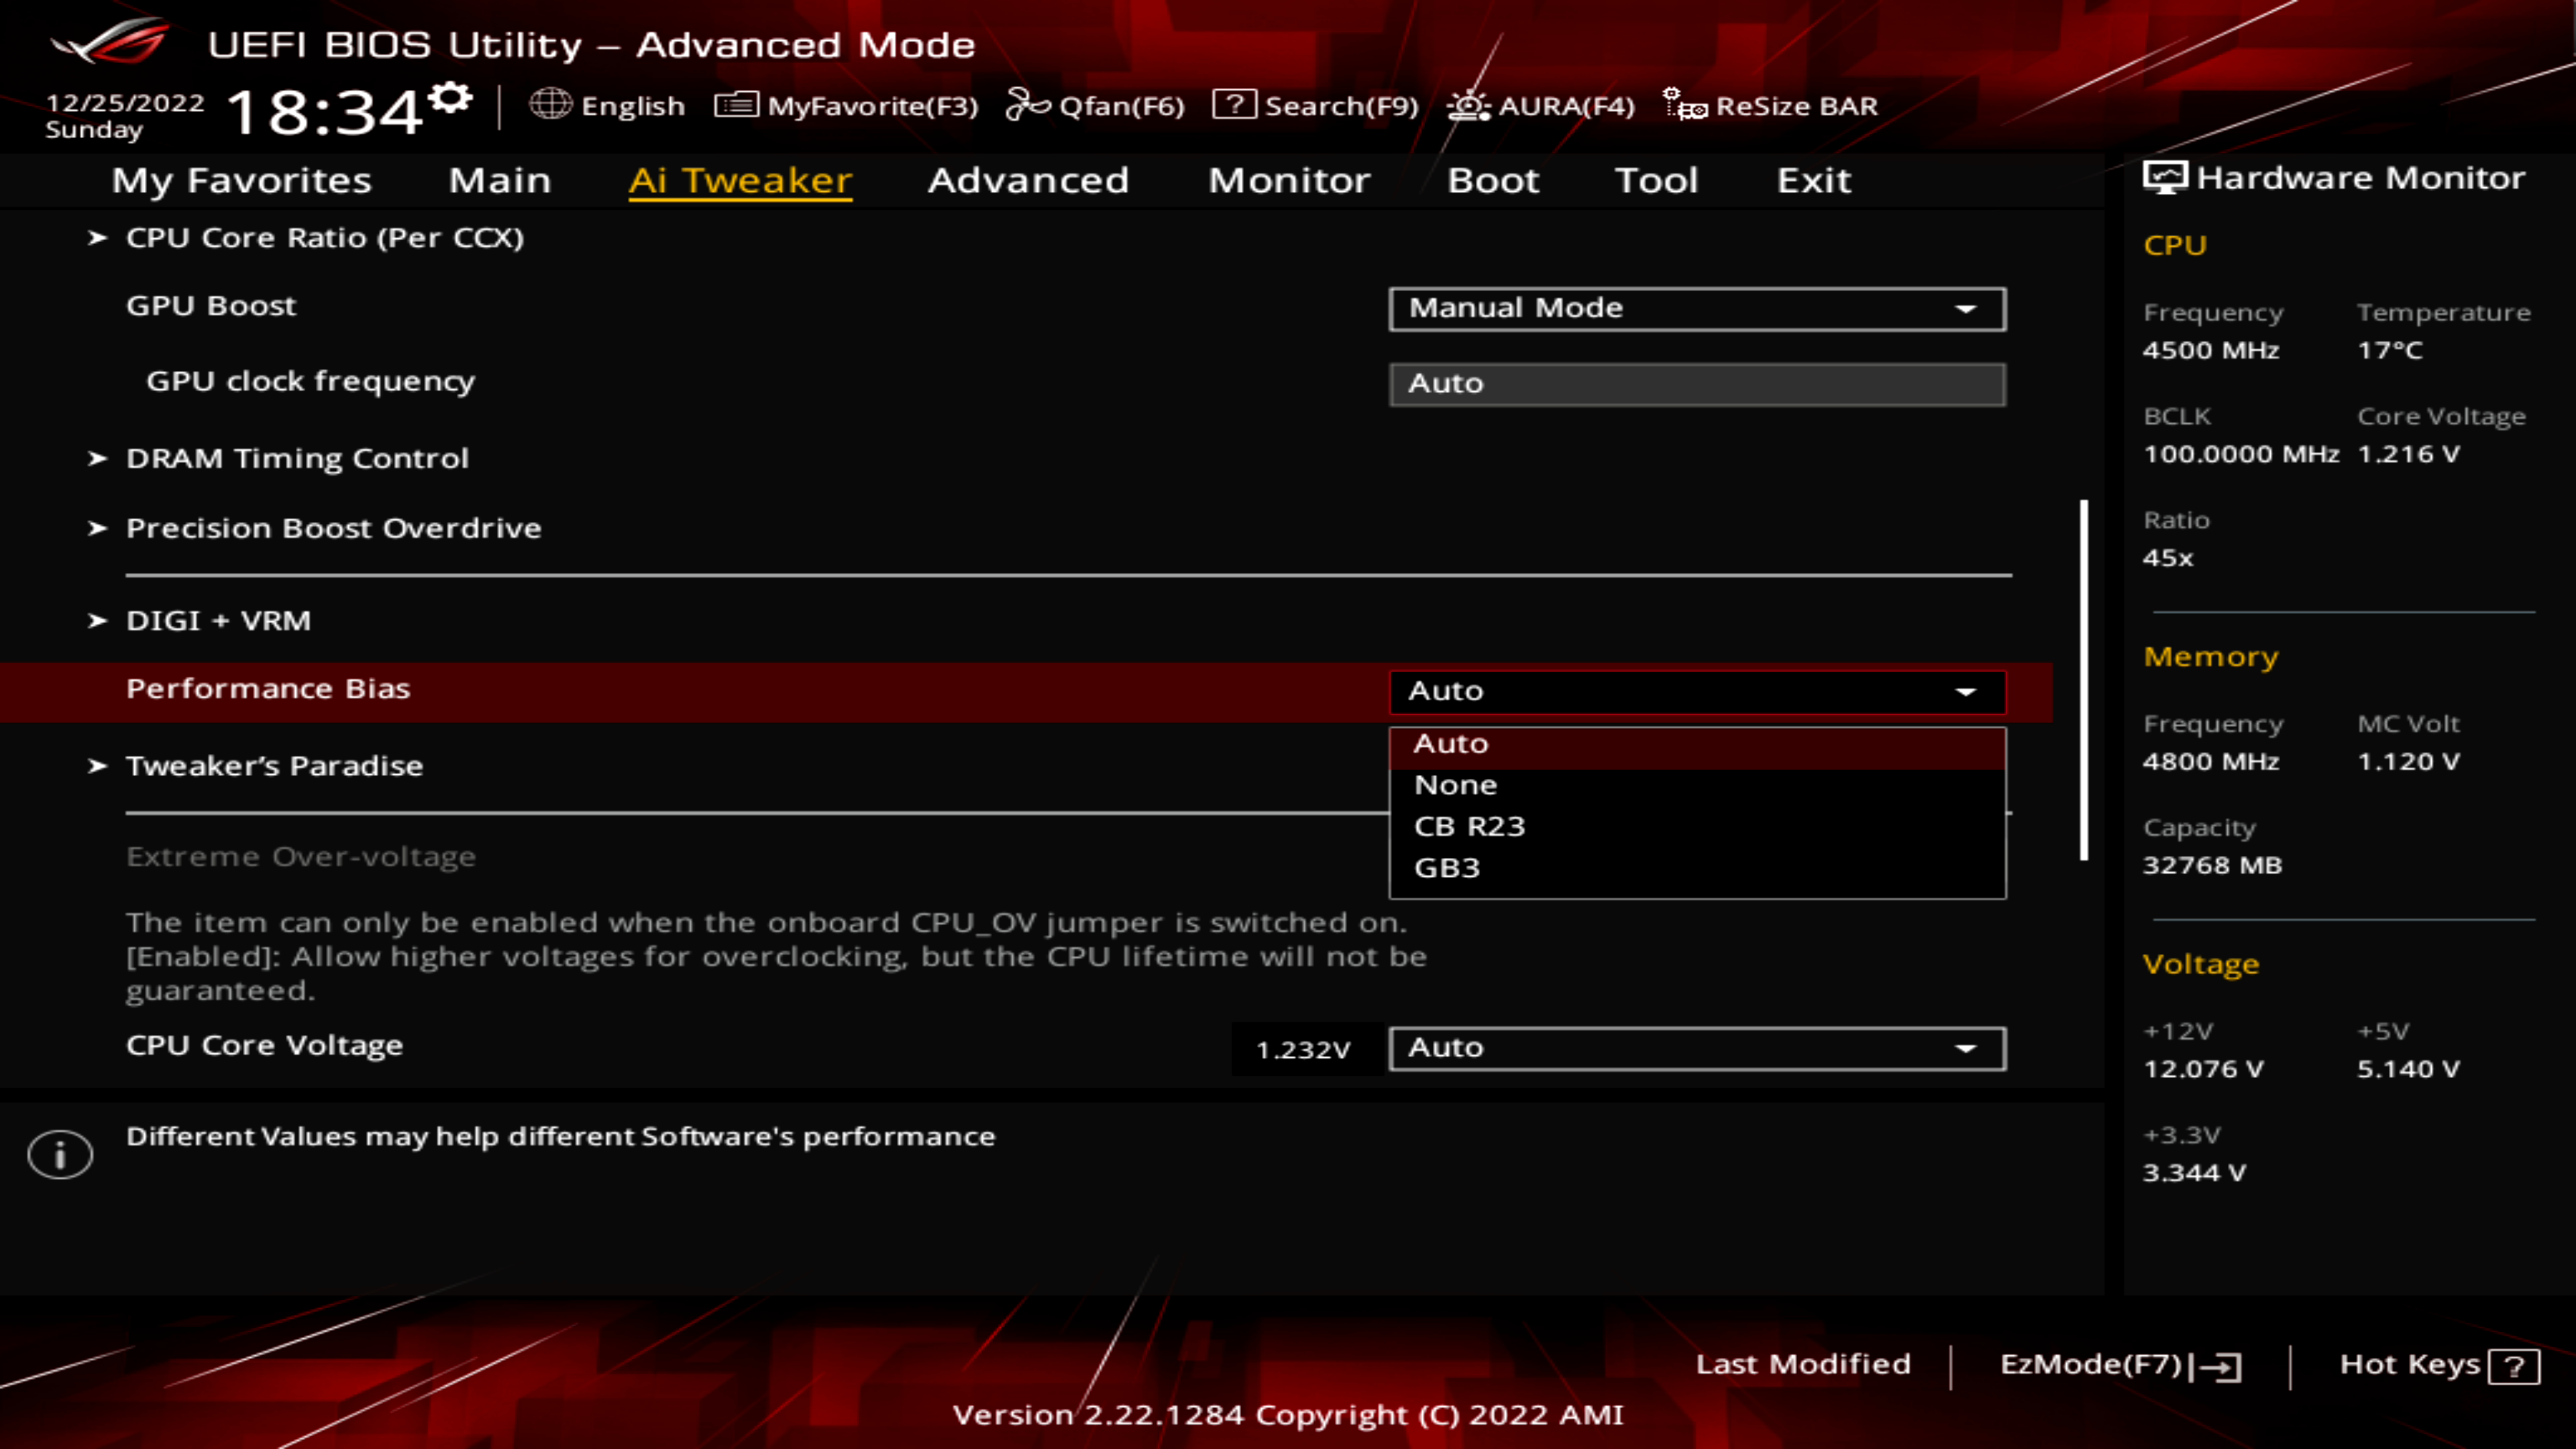Image resolution: width=2576 pixels, height=1449 pixels.
Task: Expand Precision Boost Overdrive
Action: (x=333, y=527)
